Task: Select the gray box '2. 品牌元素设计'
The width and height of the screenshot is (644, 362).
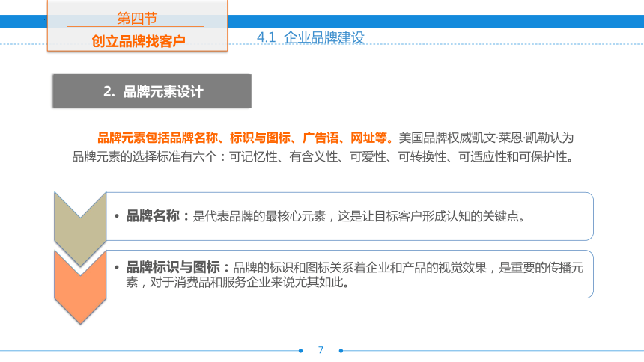Action: (x=152, y=91)
